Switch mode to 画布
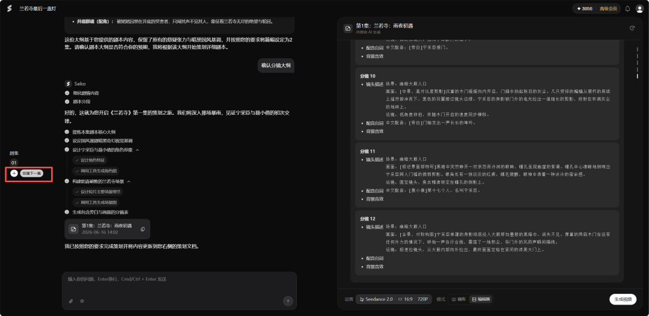The width and height of the screenshot is (649, 316). (459, 299)
